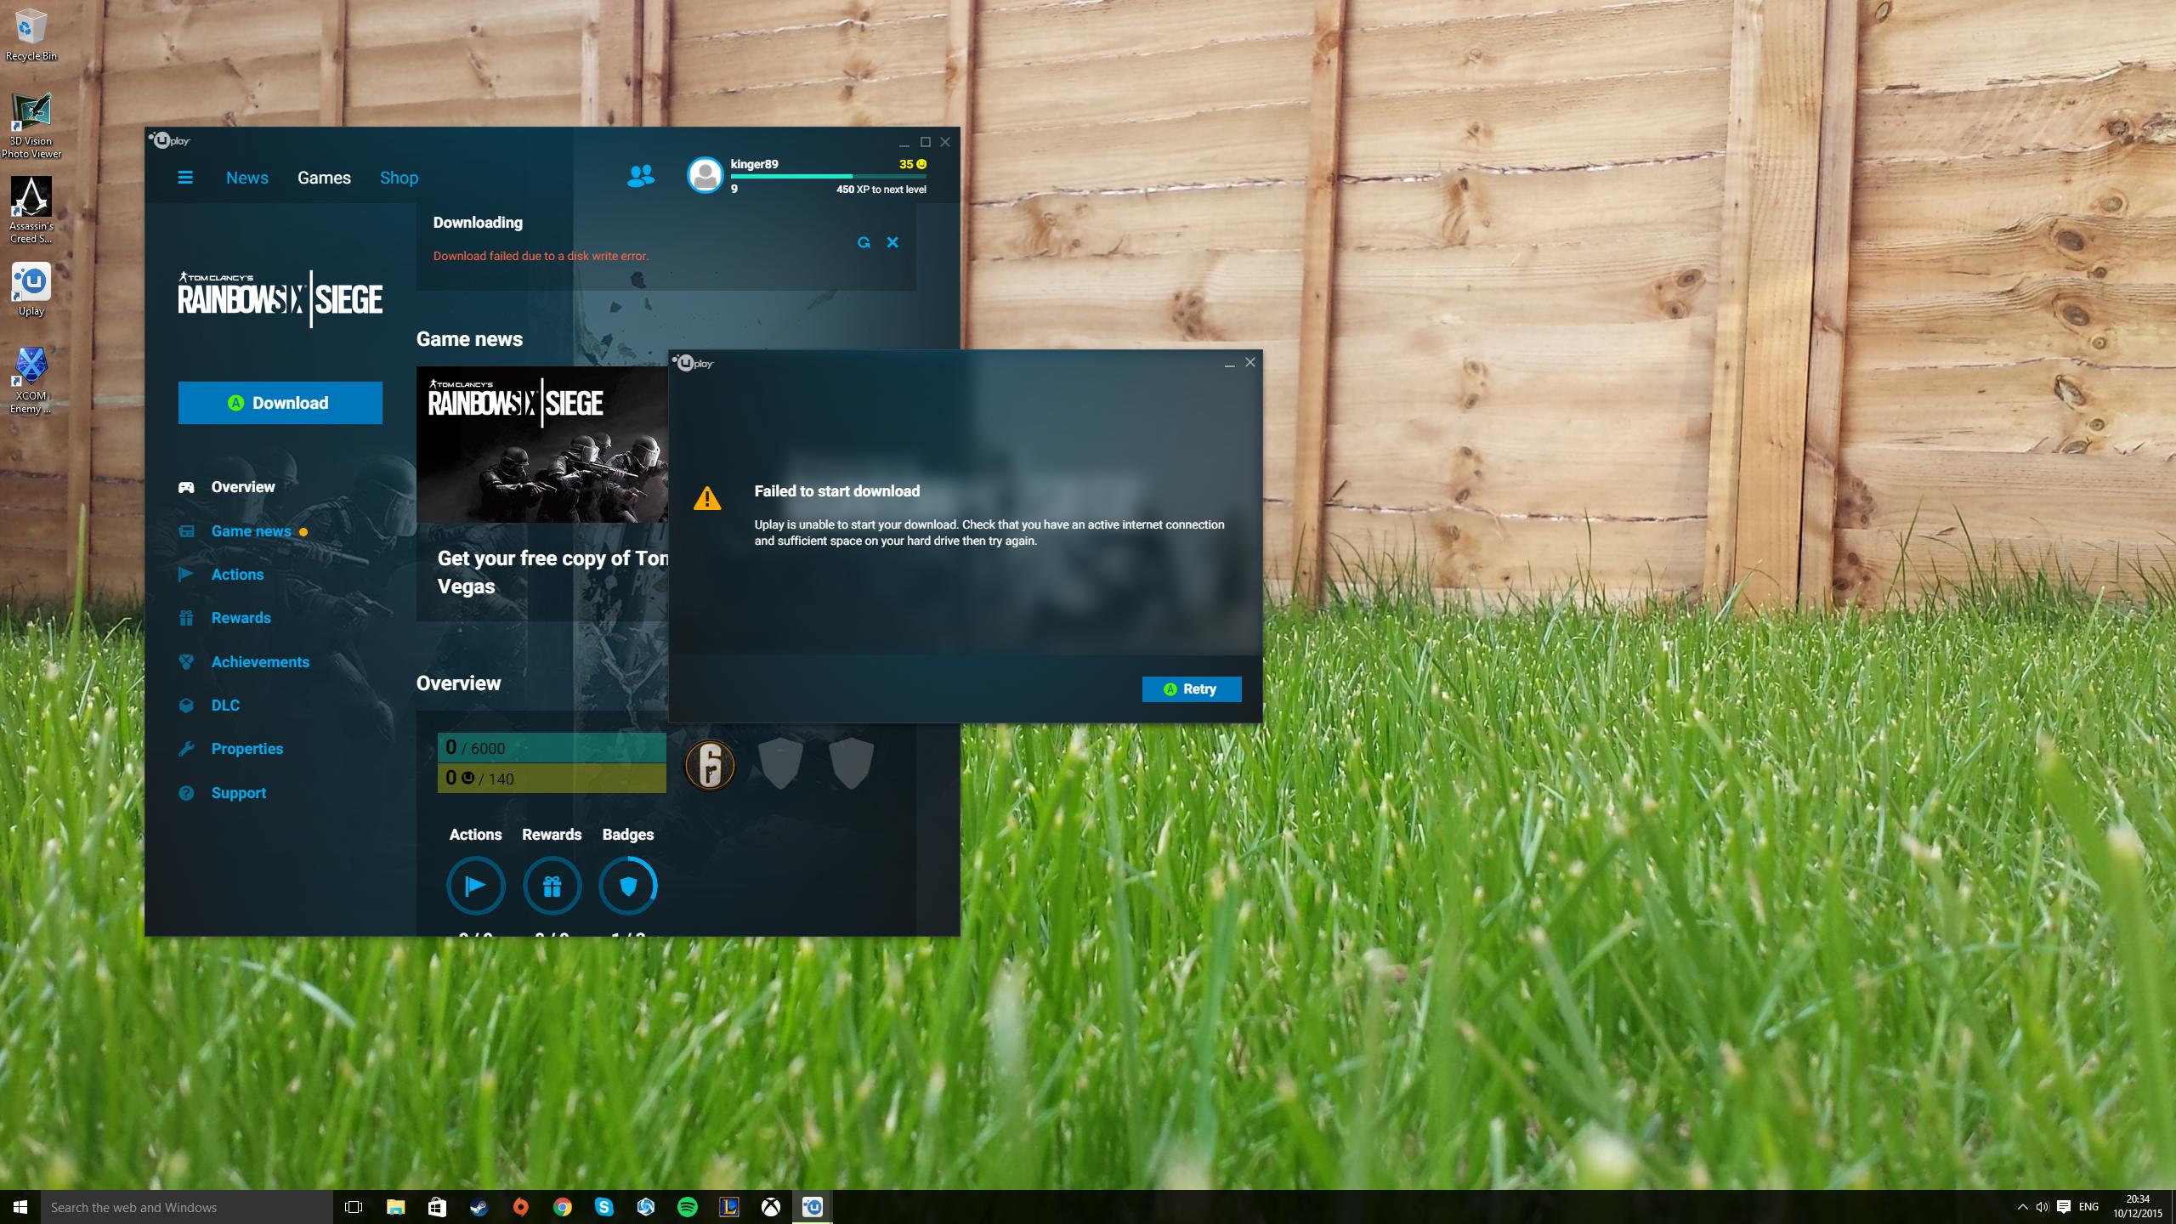This screenshot has height=1224, width=2176.
Task: Open Spotify from the taskbar
Action: click(x=688, y=1207)
